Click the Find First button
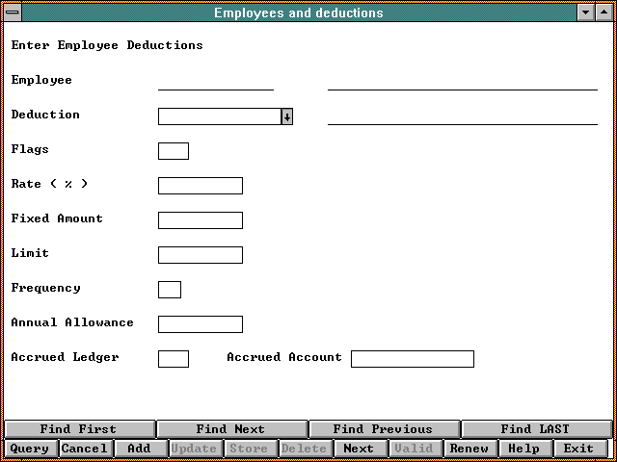The width and height of the screenshot is (617, 462). pos(79,429)
